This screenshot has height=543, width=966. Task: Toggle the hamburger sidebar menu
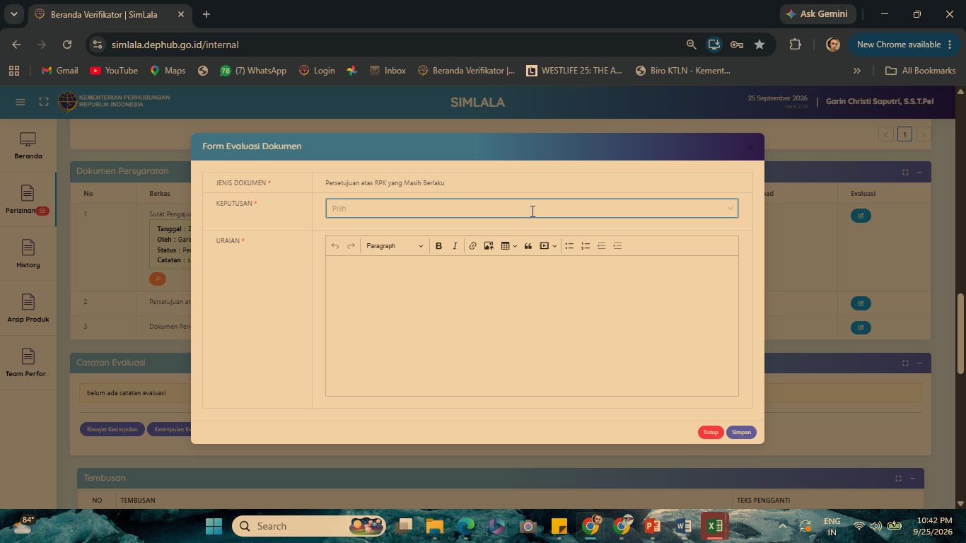[21, 102]
